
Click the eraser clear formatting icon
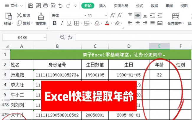tap(117, 23)
